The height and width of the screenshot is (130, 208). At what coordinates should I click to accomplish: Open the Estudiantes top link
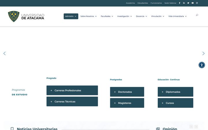coord(143,3)
